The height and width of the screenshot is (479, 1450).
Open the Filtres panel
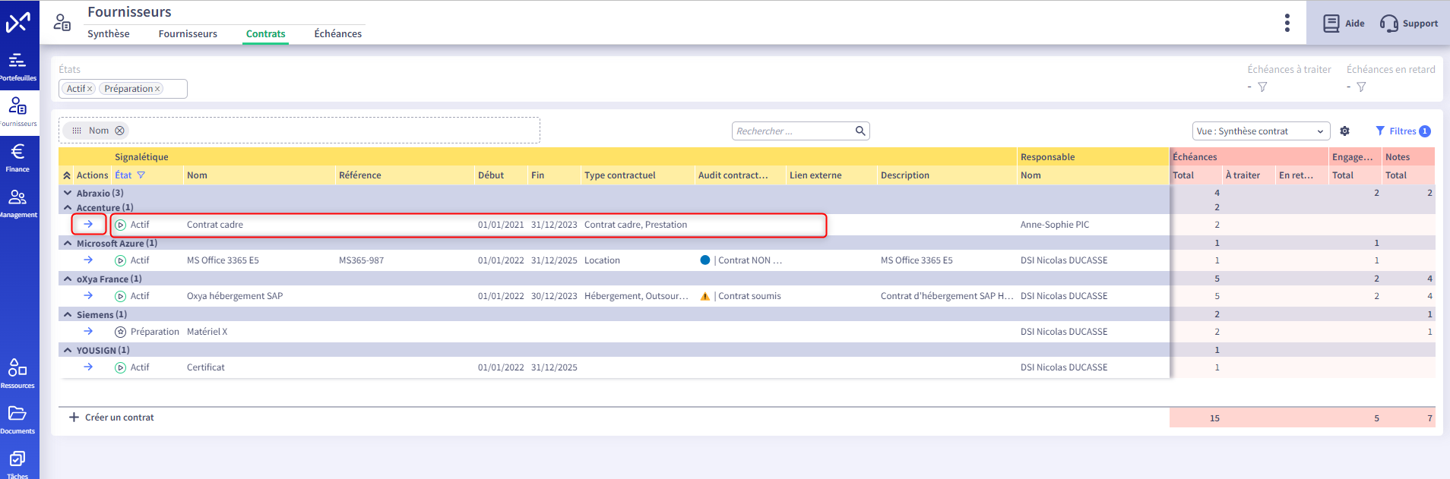point(1403,131)
